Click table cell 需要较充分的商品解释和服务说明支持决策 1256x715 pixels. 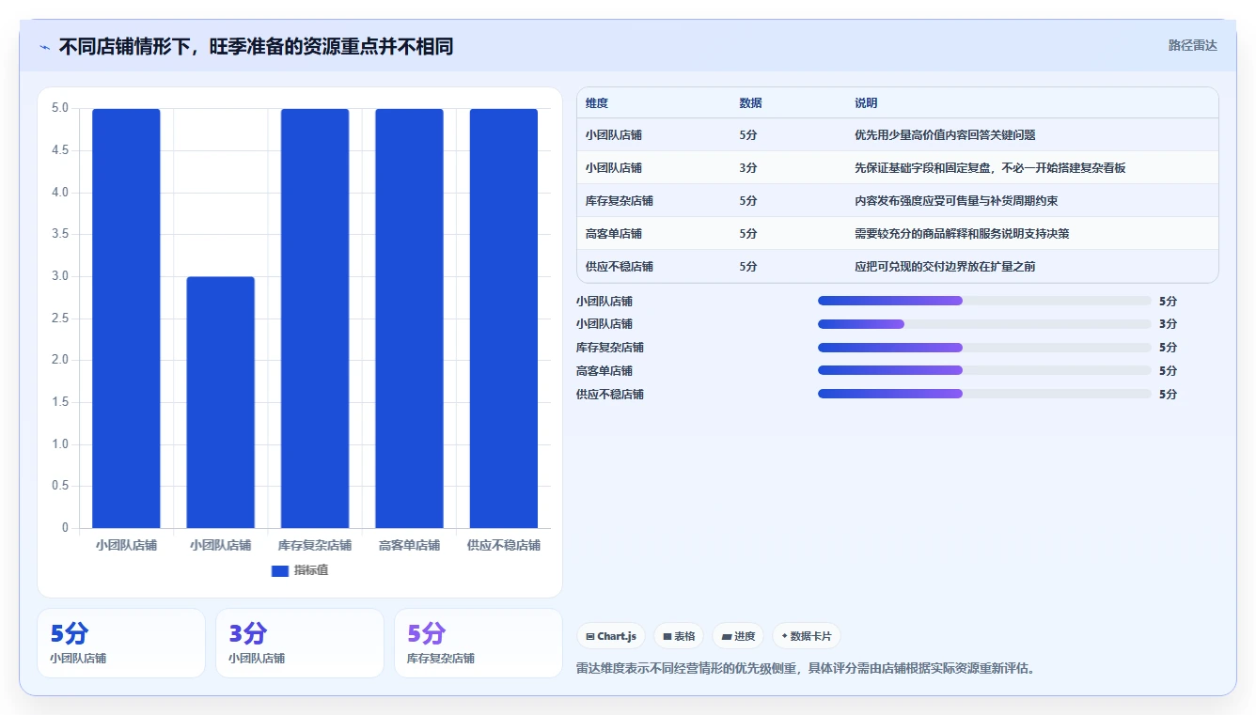pyautogui.click(x=962, y=234)
